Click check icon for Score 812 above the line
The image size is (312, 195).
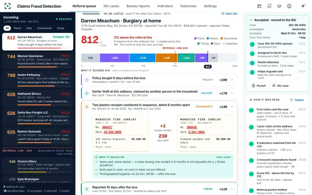(x=251, y=174)
